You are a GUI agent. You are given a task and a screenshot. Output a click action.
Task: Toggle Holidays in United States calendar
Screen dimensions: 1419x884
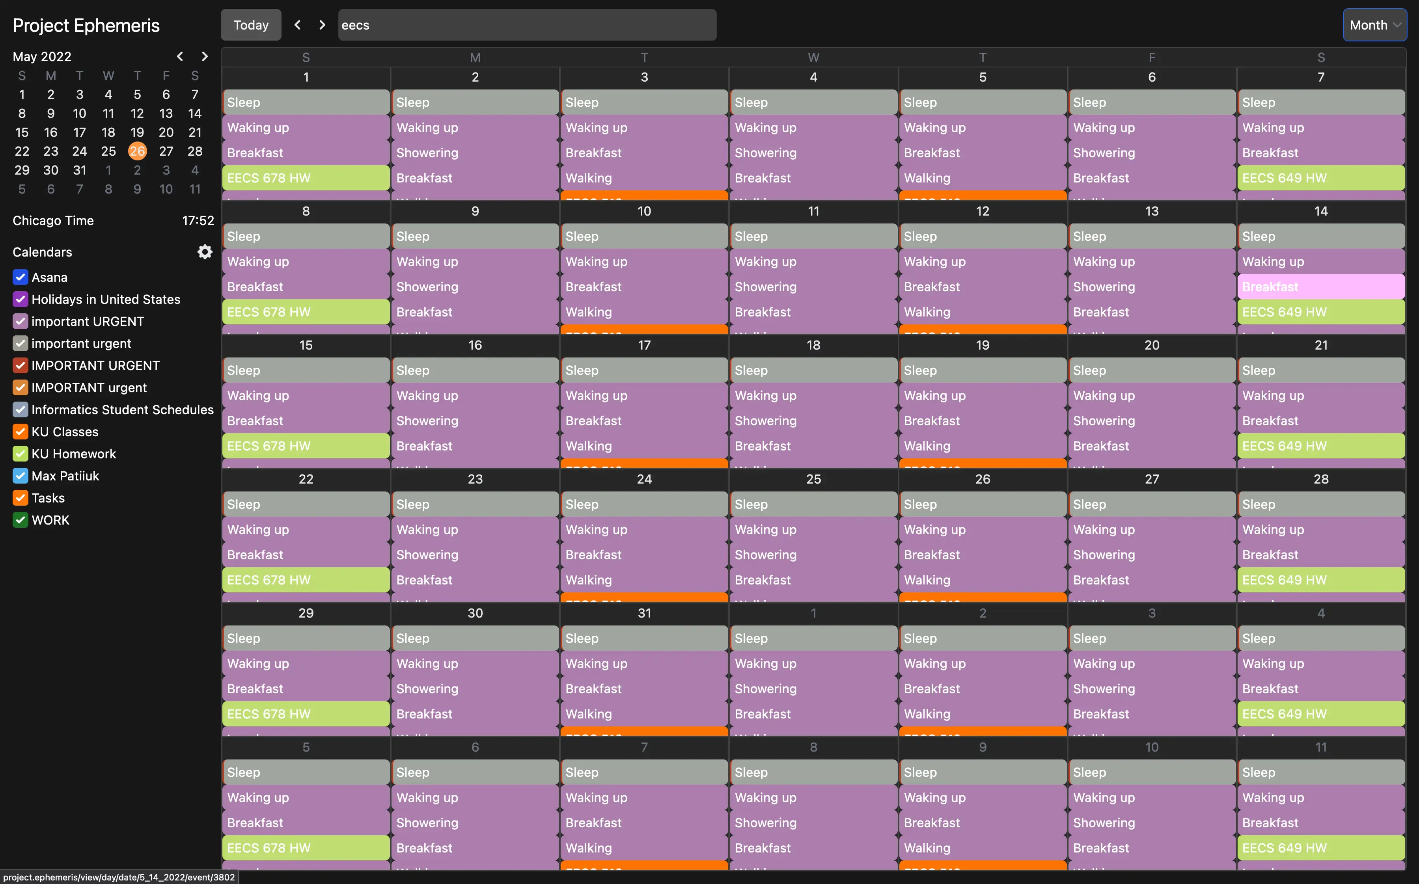tap(21, 300)
